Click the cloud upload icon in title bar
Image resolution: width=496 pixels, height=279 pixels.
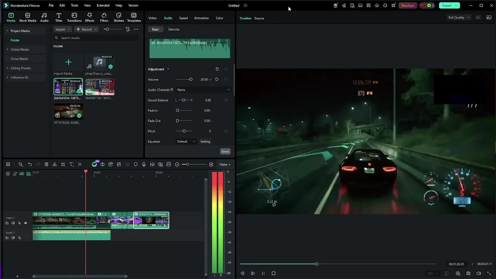[377, 5]
